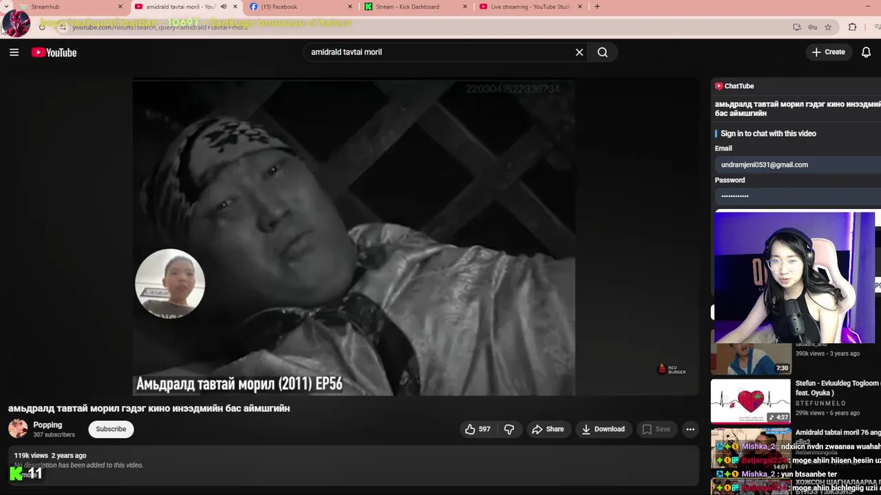Select the 119k views text

coord(31,455)
